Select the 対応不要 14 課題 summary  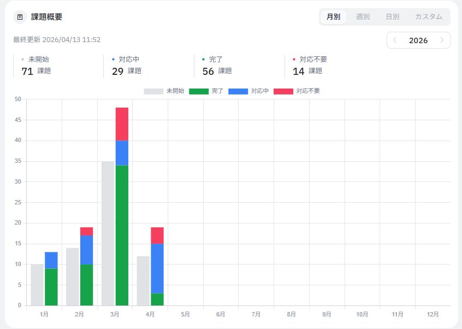(x=310, y=66)
